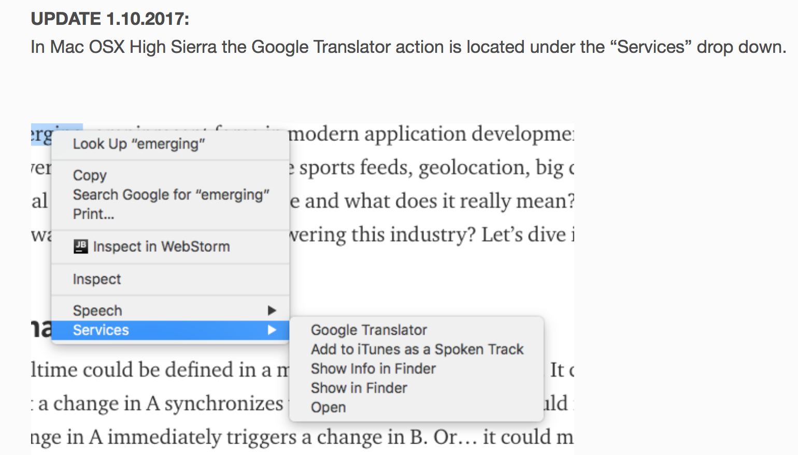Image resolution: width=798 pixels, height=455 pixels.
Task: Open the Speech submenu entry
Action: pos(170,310)
